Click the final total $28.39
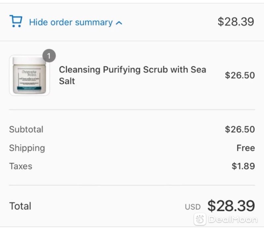Image resolution: width=264 pixels, height=230 pixels. tap(231, 206)
